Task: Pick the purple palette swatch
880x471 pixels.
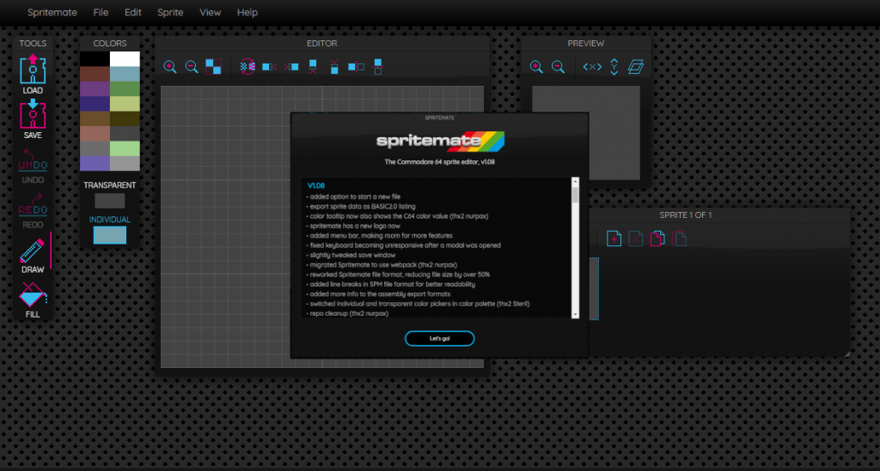Action: click(x=95, y=89)
